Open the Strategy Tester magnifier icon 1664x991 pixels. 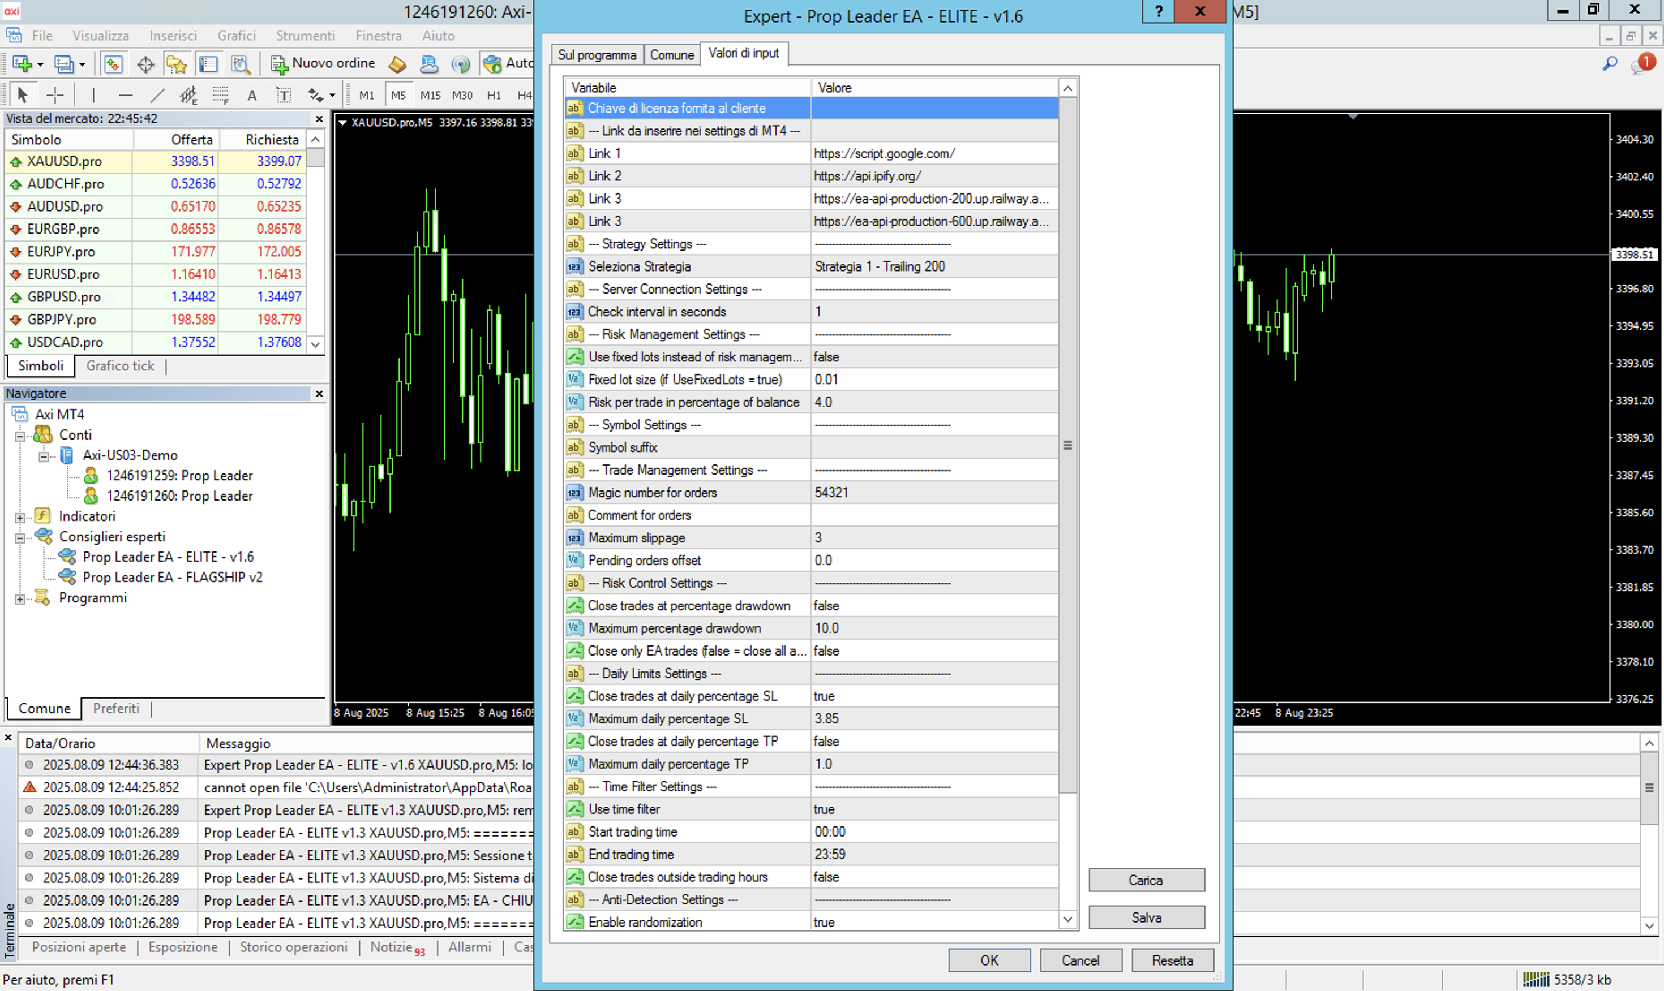(241, 64)
